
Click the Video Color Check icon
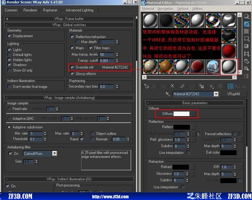click(246, 46)
